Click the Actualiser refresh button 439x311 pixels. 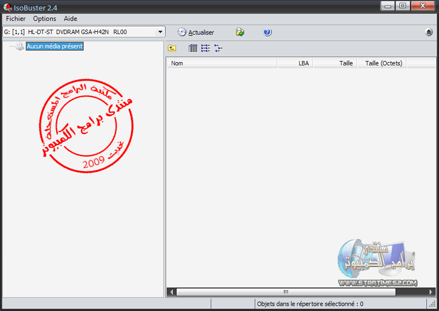[196, 32]
